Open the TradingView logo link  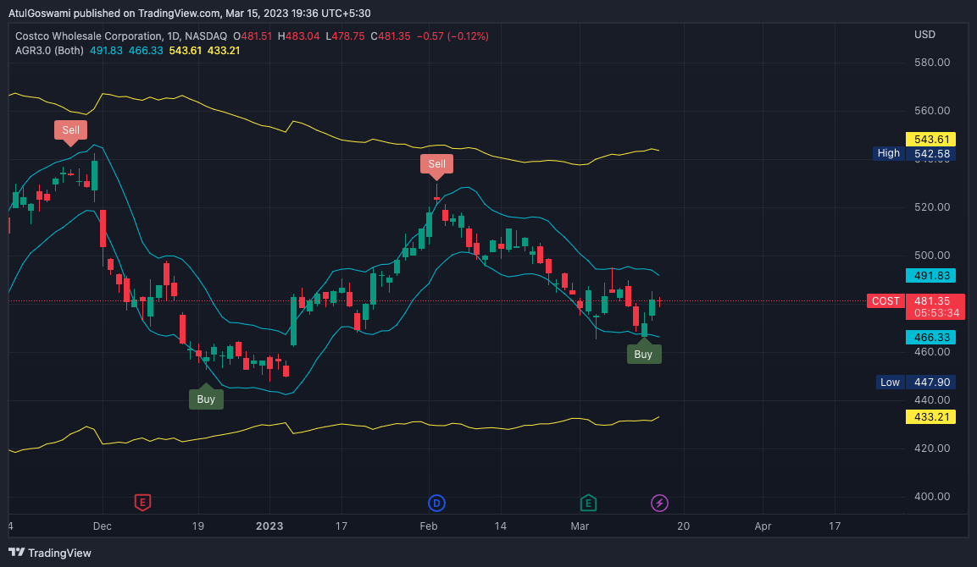tap(50, 553)
